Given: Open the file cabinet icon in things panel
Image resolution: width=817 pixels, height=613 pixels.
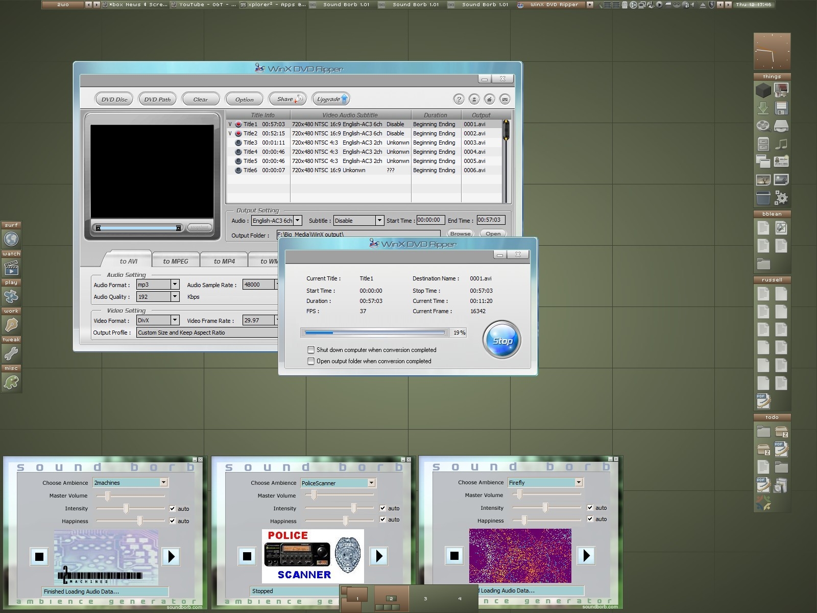Looking at the screenshot, I should 763,144.
